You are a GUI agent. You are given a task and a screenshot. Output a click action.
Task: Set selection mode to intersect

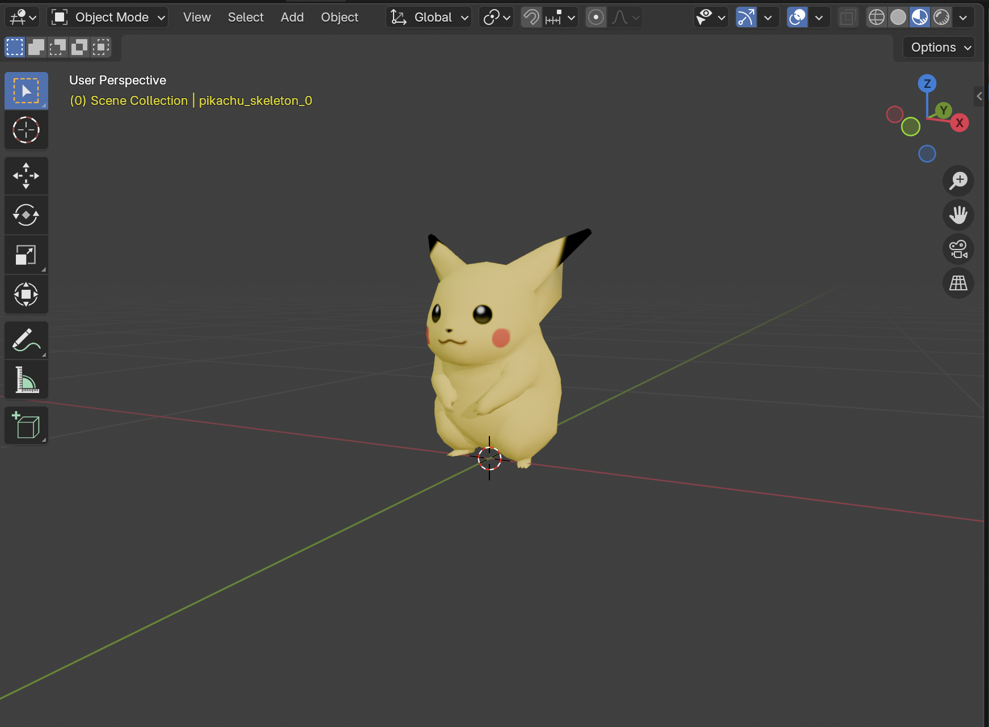click(101, 47)
